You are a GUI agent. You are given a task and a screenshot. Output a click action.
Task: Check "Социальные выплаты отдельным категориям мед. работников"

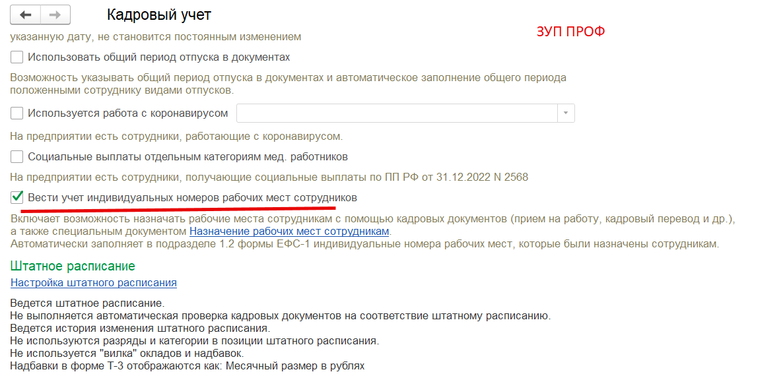17,156
